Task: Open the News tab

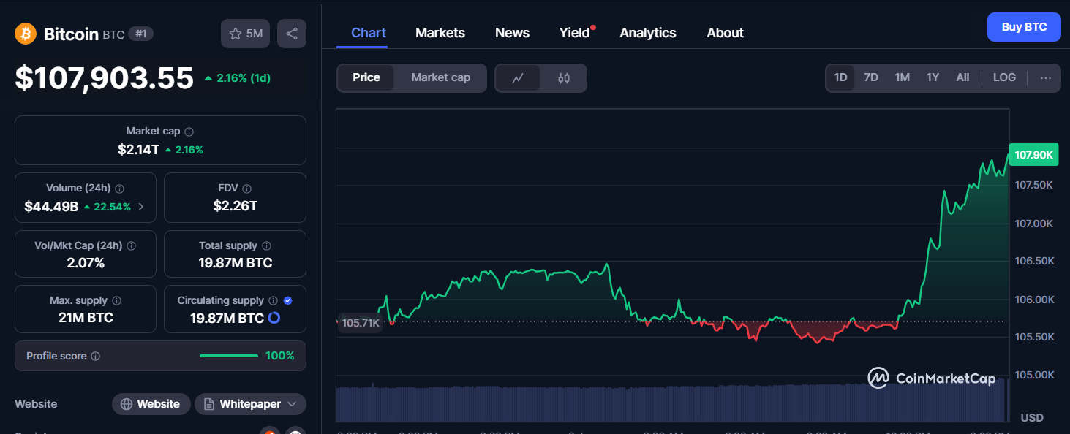Action: (x=512, y=33)
